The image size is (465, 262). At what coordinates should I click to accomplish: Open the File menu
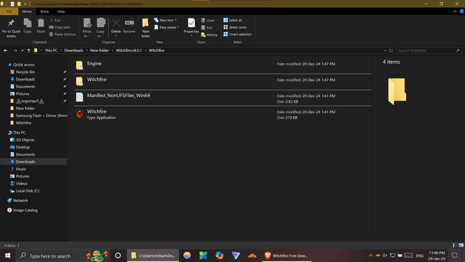9,11
